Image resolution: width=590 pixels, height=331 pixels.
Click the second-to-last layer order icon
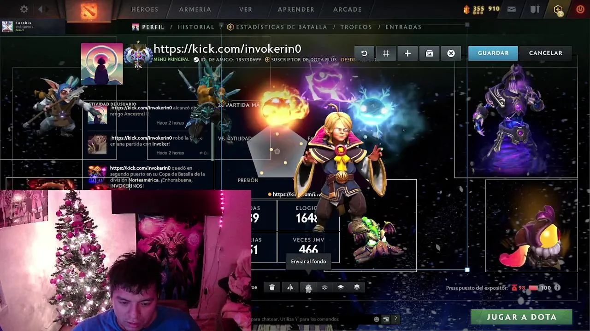click(341, 287)
